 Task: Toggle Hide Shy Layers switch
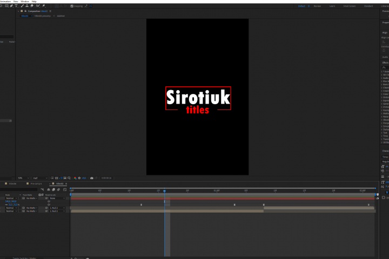coord(49,189)
